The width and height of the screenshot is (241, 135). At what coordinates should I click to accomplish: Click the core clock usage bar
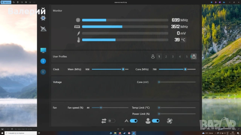125,20
